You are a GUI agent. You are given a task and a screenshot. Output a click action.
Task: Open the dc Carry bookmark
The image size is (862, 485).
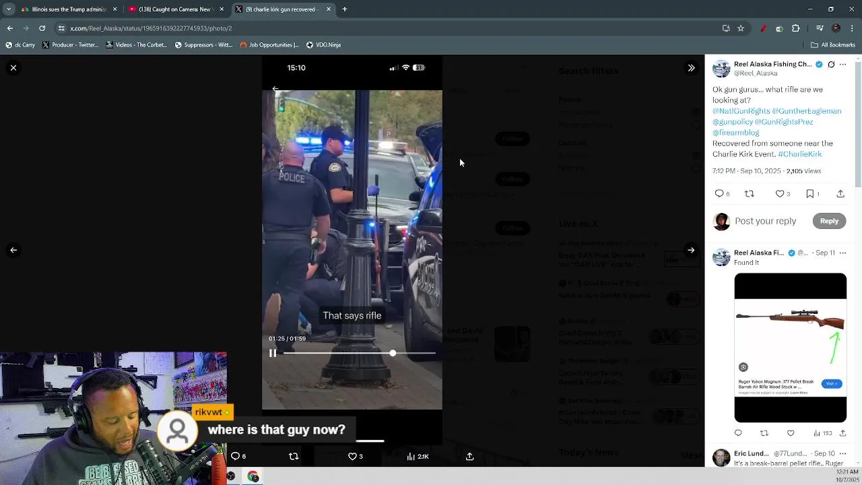pos(20,44)
